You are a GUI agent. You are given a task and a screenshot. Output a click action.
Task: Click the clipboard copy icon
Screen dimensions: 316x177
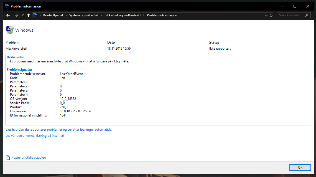click(x=8, y=158)
